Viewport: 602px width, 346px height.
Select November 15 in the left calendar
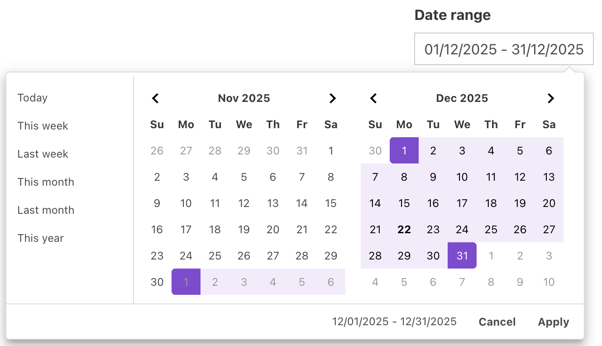331,203
